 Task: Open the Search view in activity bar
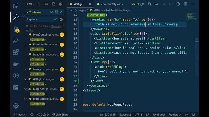pyautogui.click(x=16, y=17)
